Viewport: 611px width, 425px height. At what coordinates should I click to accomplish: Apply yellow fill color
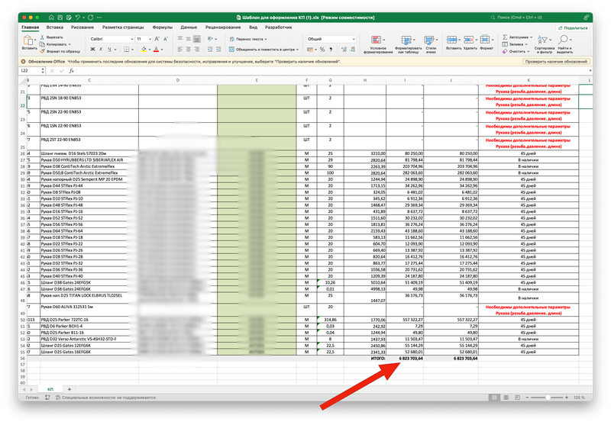[x=144, y=50]
